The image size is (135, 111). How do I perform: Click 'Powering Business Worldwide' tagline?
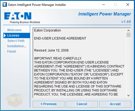pyautogui.click(x=25, y=22)
